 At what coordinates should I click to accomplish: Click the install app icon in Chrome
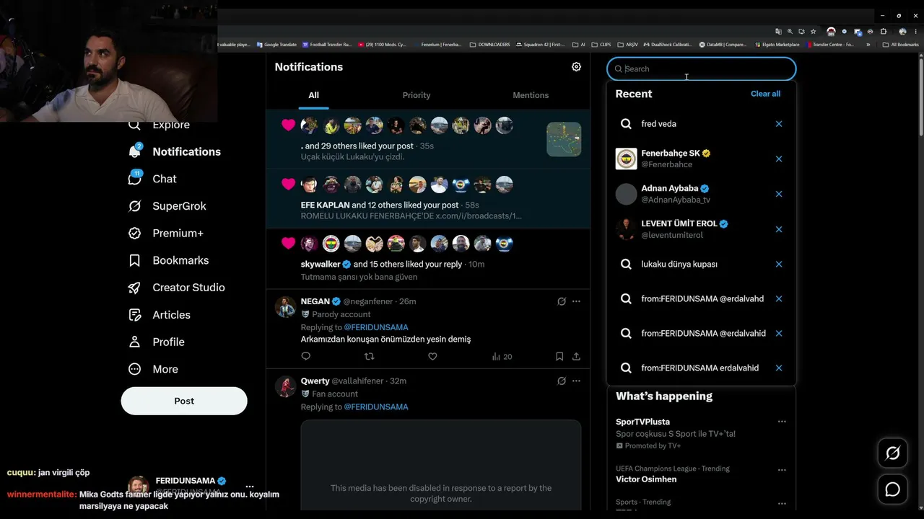point(801,32)
